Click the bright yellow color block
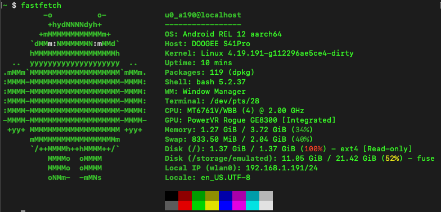 pyautogui.click(x=212, y=206)
